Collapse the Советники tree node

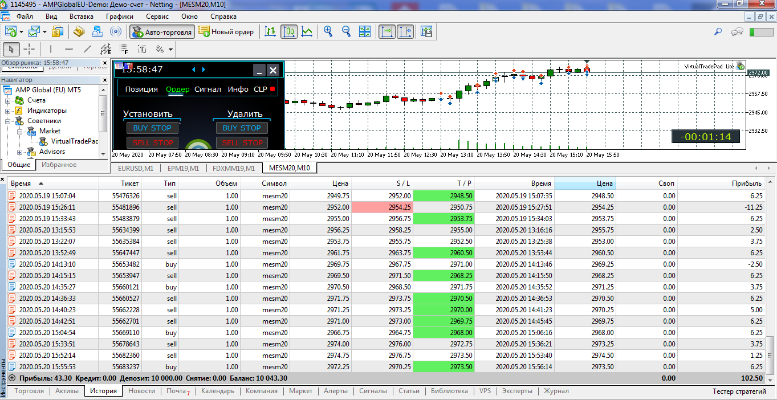[9, 121]
